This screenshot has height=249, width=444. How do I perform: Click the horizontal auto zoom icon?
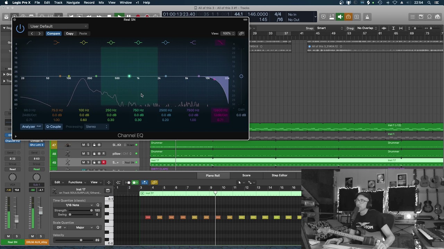point(401,28)
